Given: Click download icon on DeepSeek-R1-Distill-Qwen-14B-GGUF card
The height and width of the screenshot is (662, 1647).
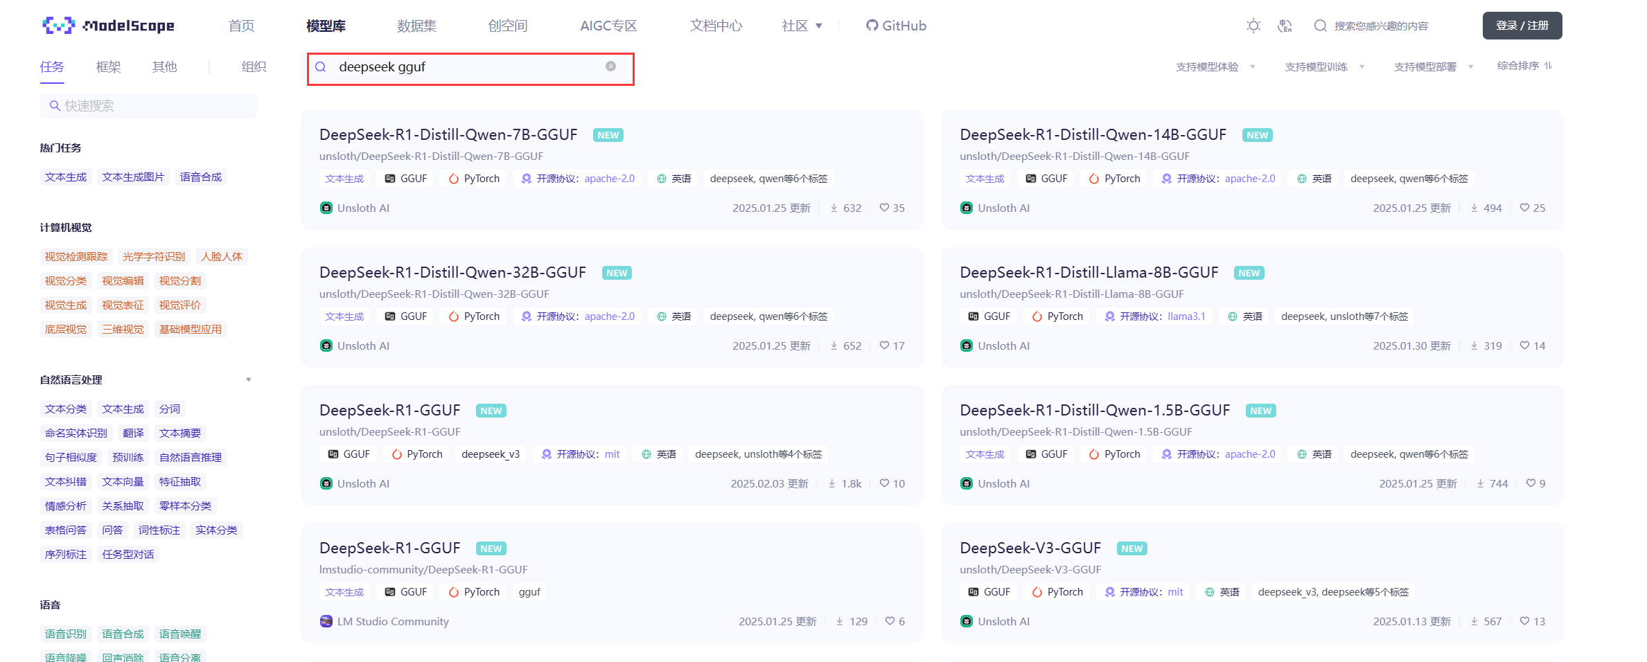Looking at the screenshot, I should pyautogui.click(x=1474, y=208).
